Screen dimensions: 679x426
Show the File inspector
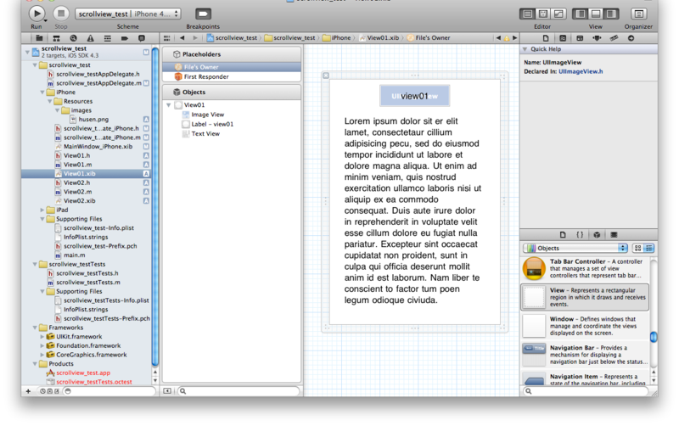(x=546, y=38)
